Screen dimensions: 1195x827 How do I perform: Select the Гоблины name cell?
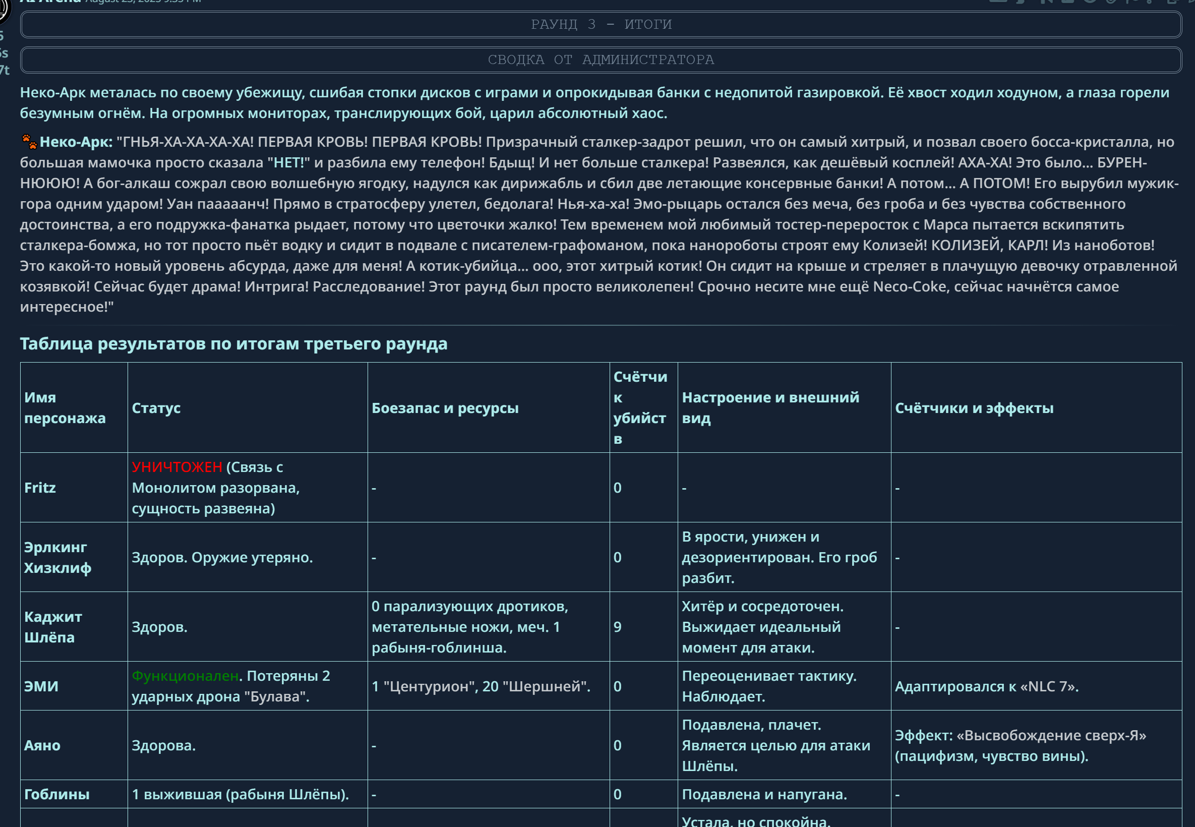[57, 795]
